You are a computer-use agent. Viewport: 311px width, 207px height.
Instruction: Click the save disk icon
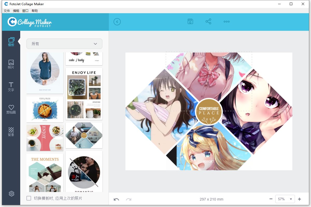[x=190, y=21]
